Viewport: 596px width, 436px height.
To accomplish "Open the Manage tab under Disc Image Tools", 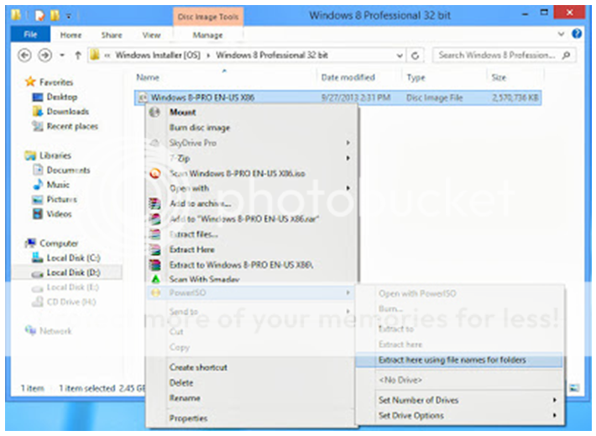I will coord(207,35).
